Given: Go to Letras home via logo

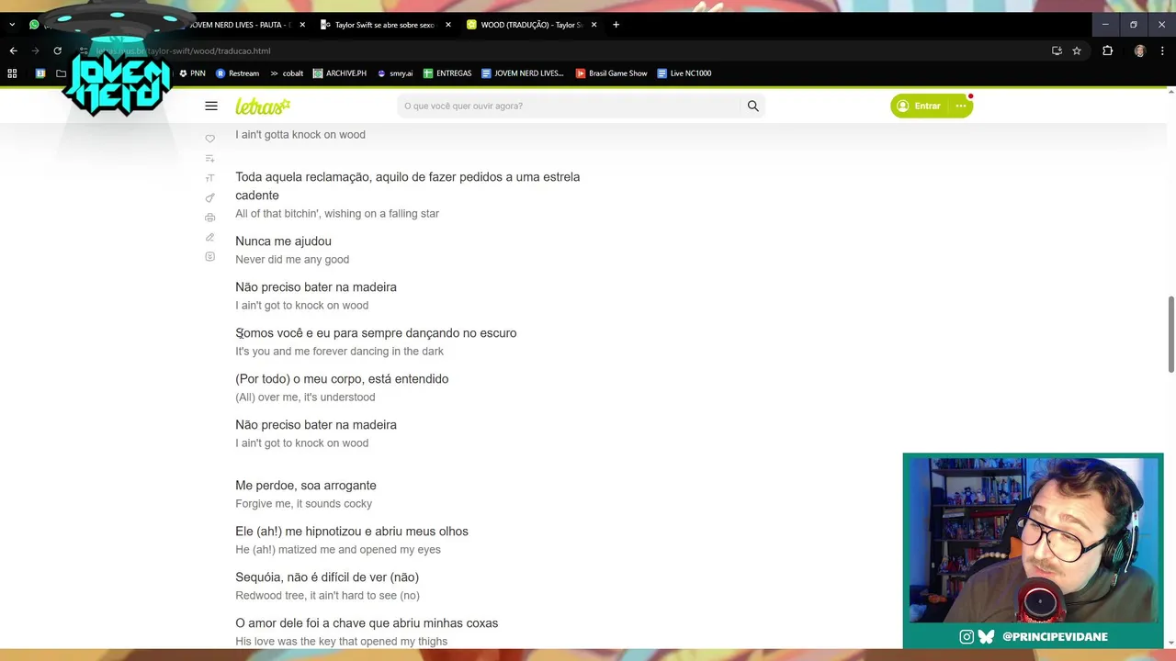Looking at the screenshot, I should pos(263,106).
